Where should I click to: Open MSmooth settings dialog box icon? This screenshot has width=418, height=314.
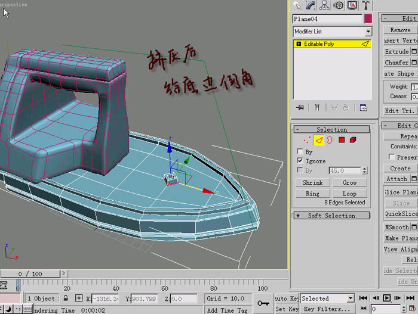[414, 227]
